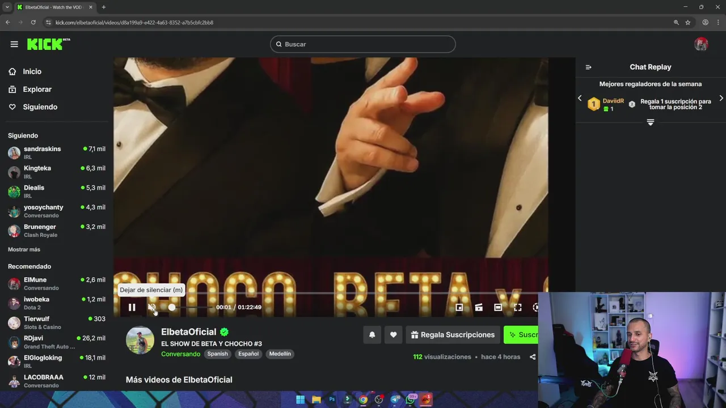Viewport: 726px width, 408px height.
Task: Go back in browser history
Action: pyautogui.click(x=8, y=23)
